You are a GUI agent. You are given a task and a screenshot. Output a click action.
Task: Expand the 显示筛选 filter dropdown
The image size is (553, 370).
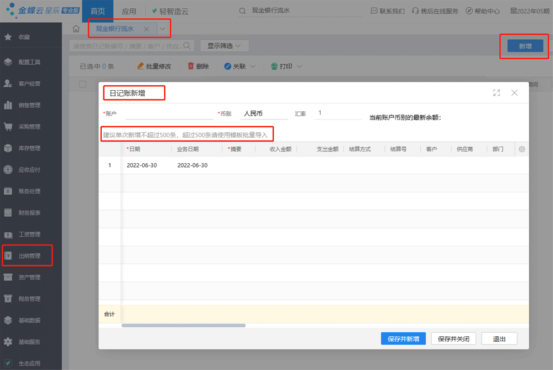tap(225, 46)
